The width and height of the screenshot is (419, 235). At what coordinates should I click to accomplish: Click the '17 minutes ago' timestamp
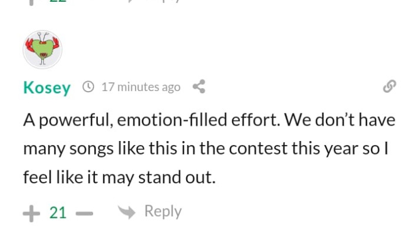pos(140,88)
